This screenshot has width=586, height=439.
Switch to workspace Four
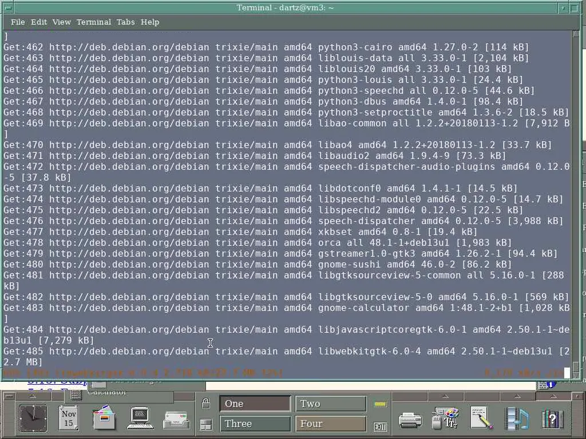click(331, 424)
